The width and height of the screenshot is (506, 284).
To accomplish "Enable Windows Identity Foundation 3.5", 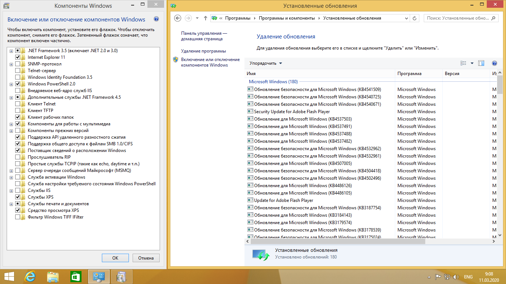I will point(17,77).
